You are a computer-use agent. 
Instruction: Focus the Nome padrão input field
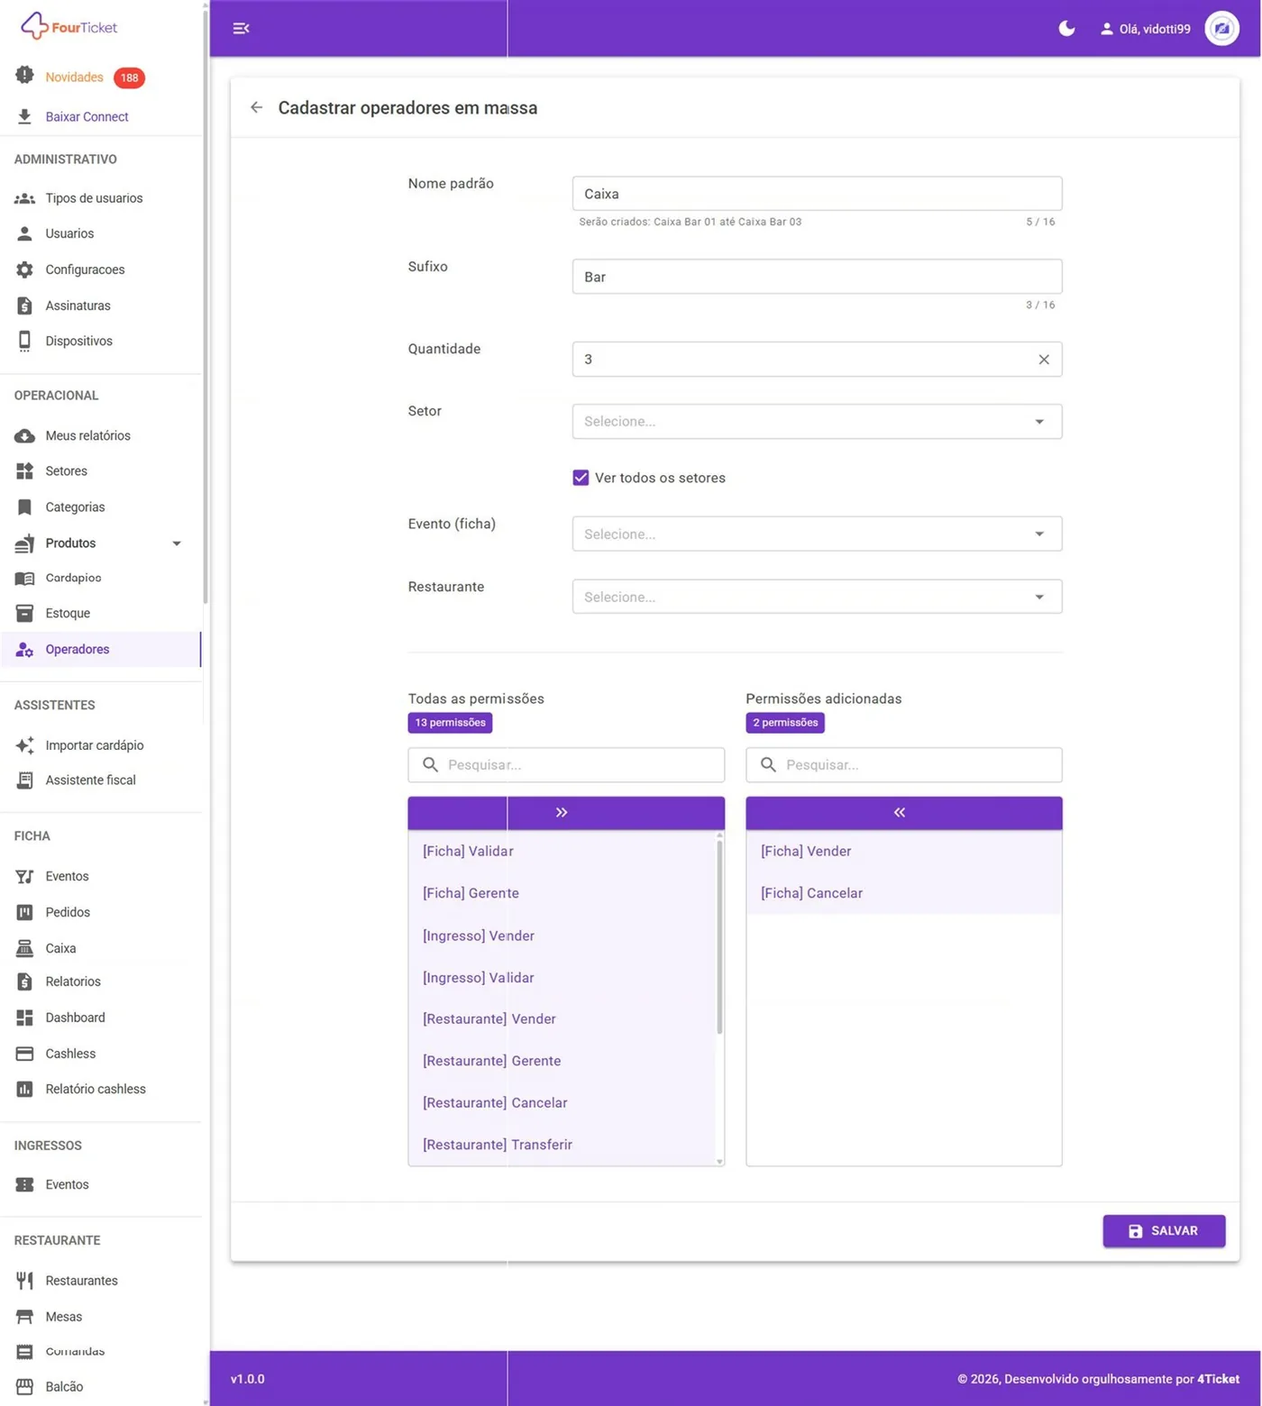[x=817, y=194]
